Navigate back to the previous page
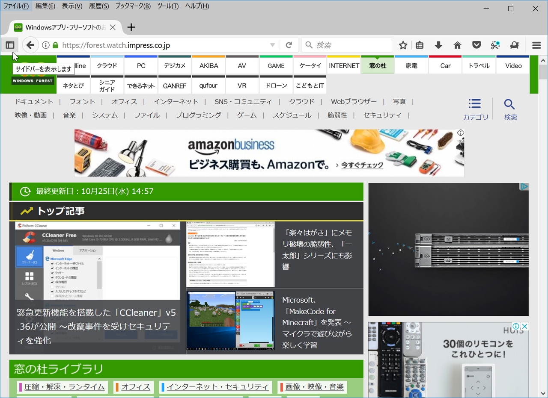This screenshot has width=548, height=398. pos(30,44)
